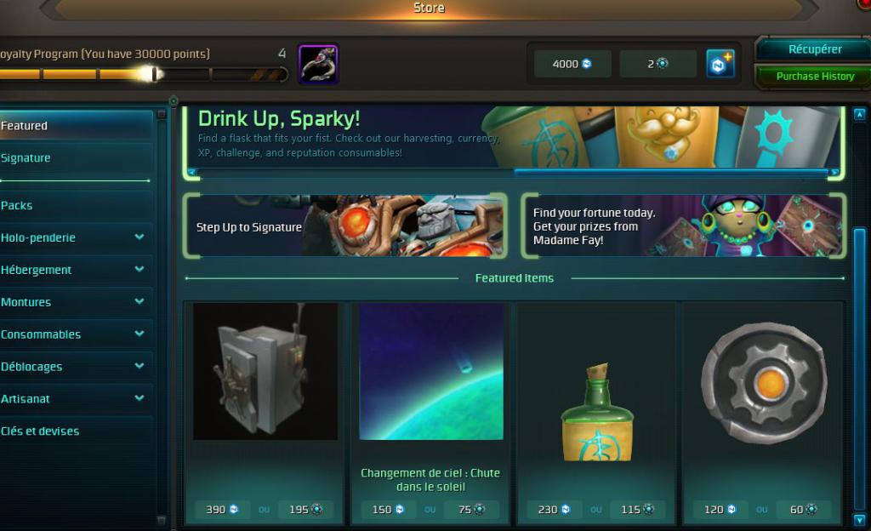The height and width of the screenshot is (531, 871).
Task: Click the scroll down arrow of store list
Action: pyautogui.click(x=859, y=520)
